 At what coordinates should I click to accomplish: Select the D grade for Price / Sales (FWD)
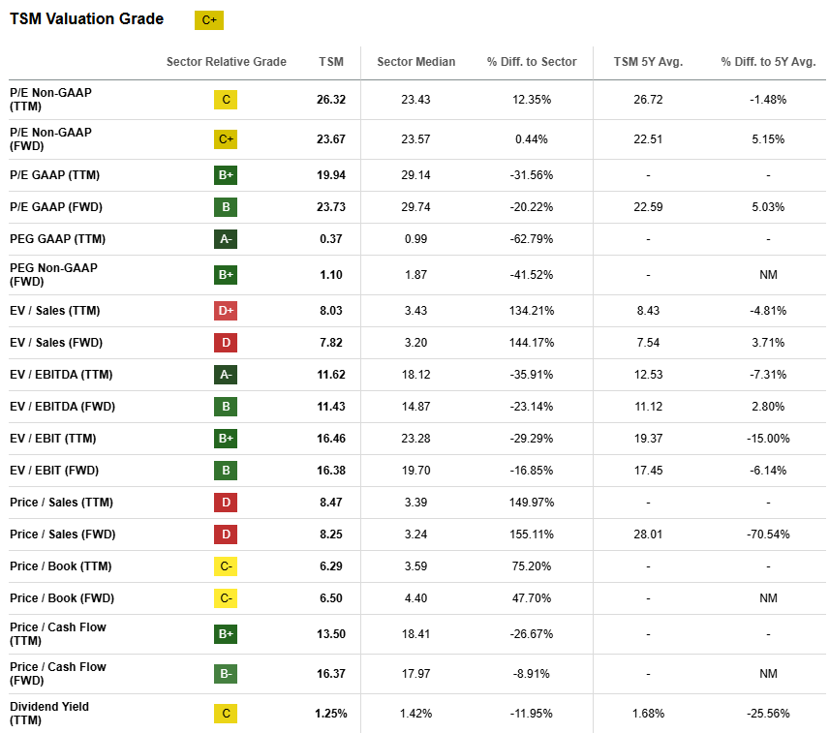225,534
